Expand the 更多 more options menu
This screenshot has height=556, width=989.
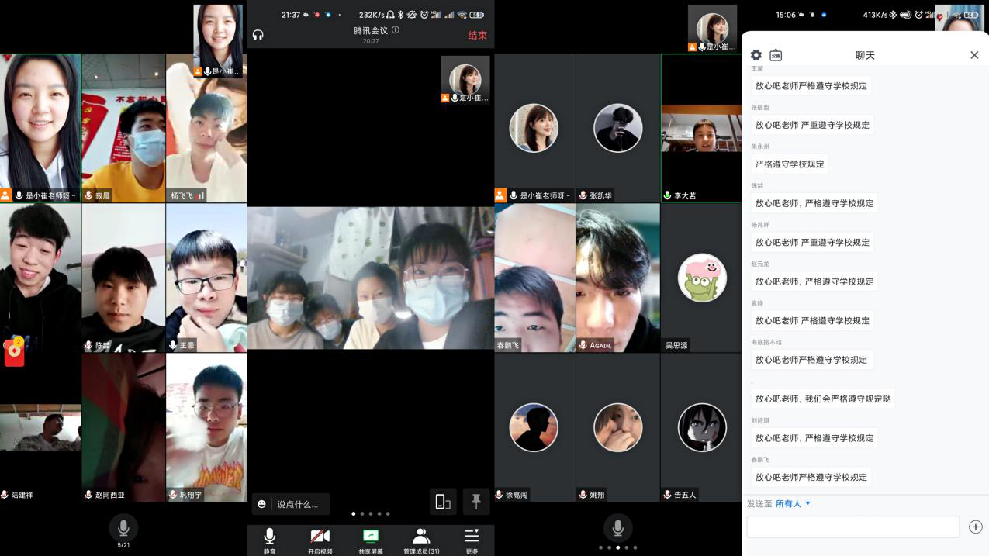[x=472, y=540]
